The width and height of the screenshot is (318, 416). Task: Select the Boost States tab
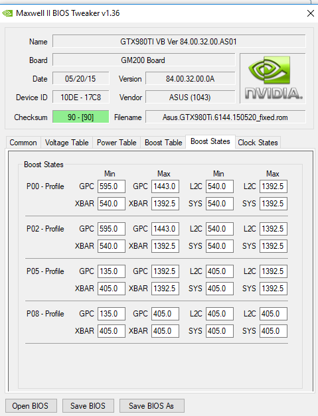tap(210, 141)
